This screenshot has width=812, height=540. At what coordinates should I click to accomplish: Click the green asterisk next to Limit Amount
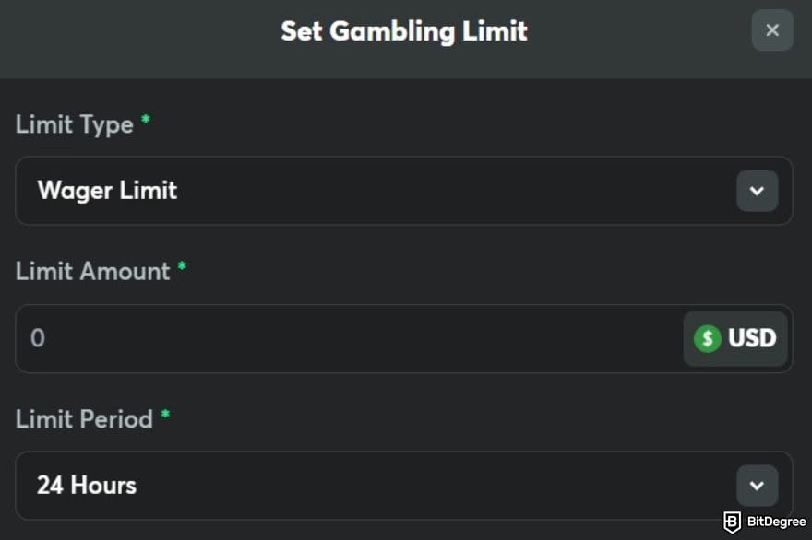pos(181,265)
